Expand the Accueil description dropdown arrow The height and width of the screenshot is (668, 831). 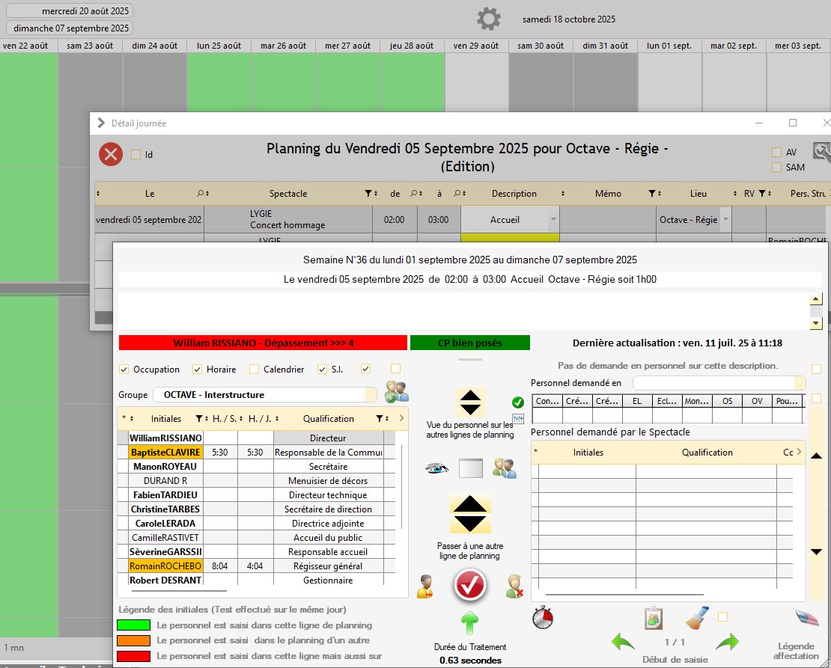(x=553, y=220)
